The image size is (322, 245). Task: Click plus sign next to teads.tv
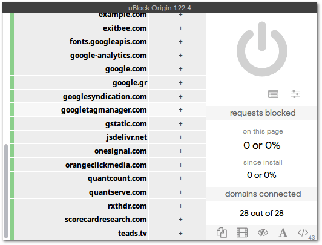pos(180,234)
